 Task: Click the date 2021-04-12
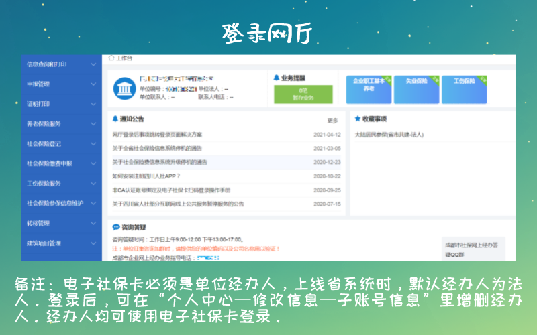[327, 135]
